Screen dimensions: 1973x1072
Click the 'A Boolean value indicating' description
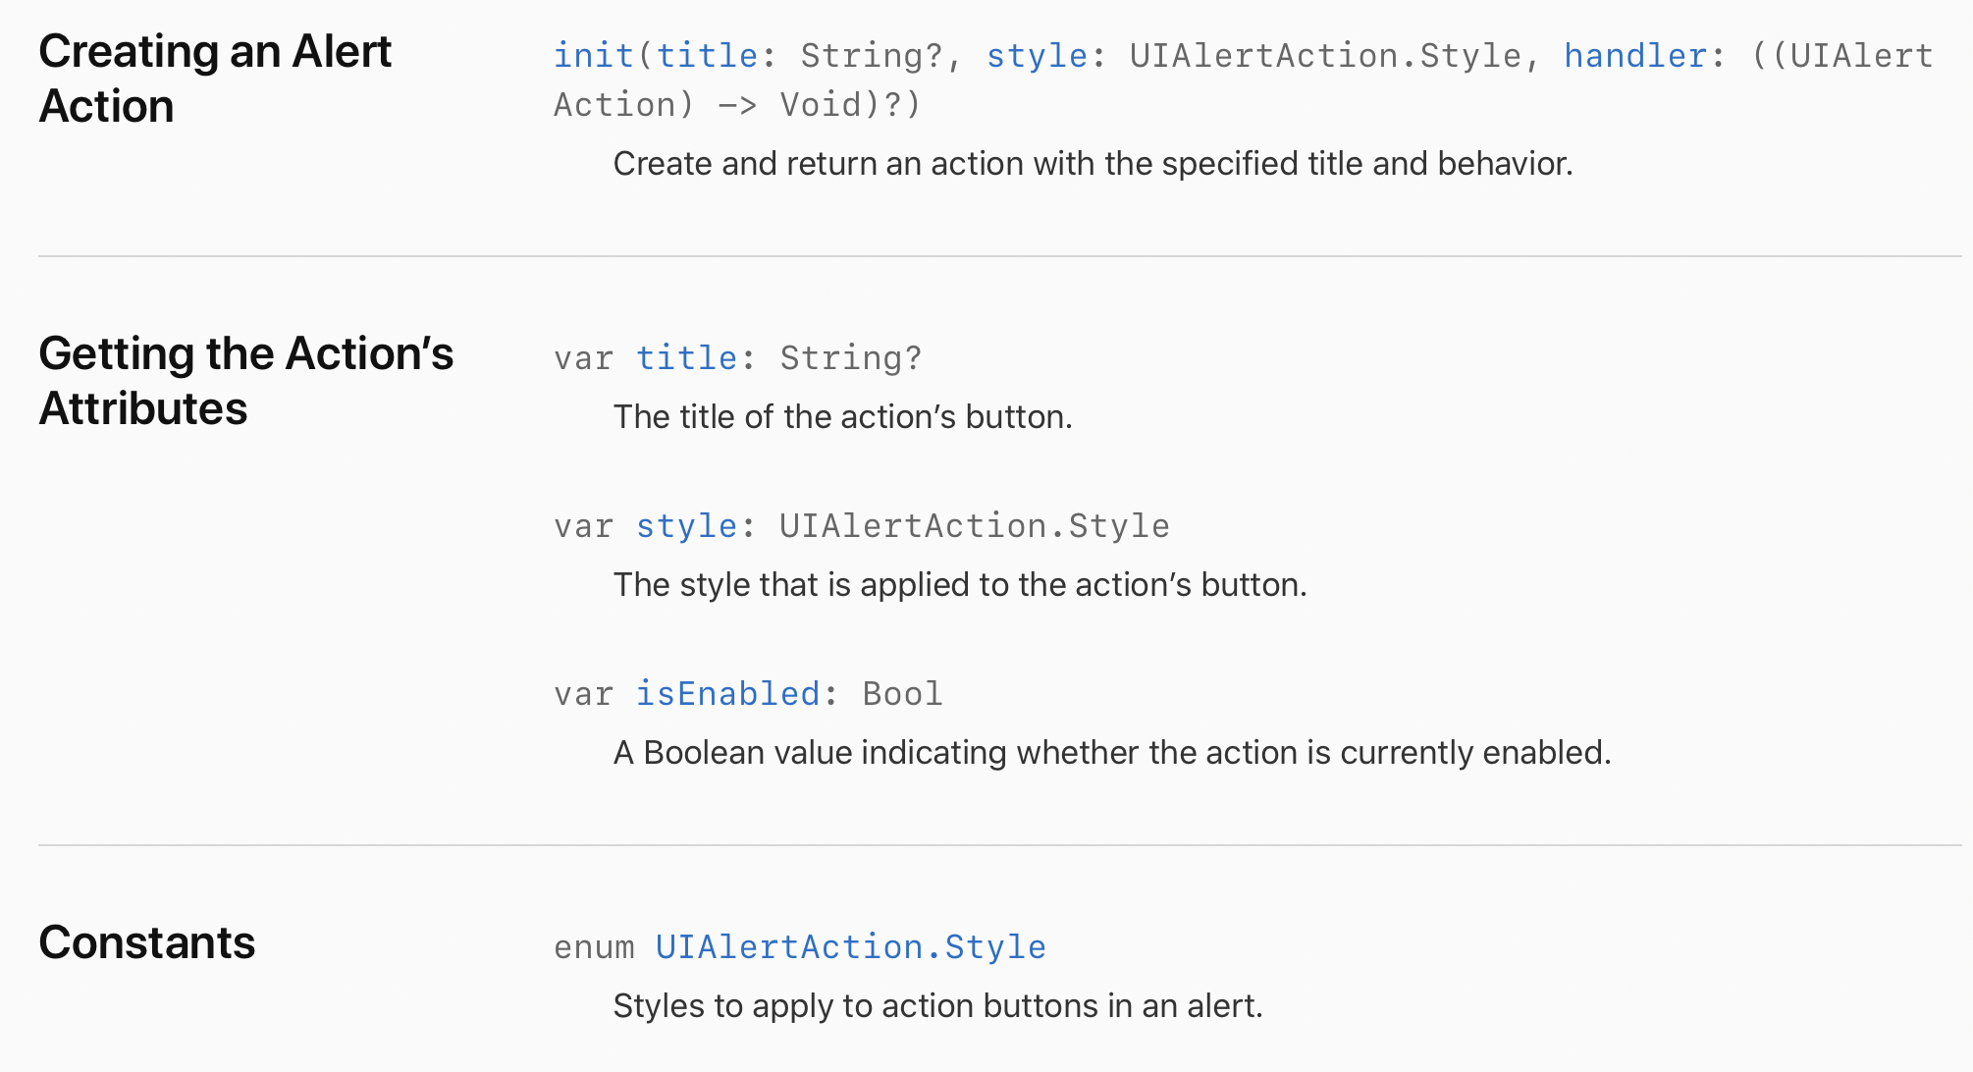point(1111,752)
